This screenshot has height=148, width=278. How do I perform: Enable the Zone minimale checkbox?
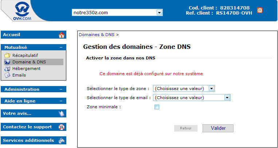pyautogui.click(x=157, y=107)
